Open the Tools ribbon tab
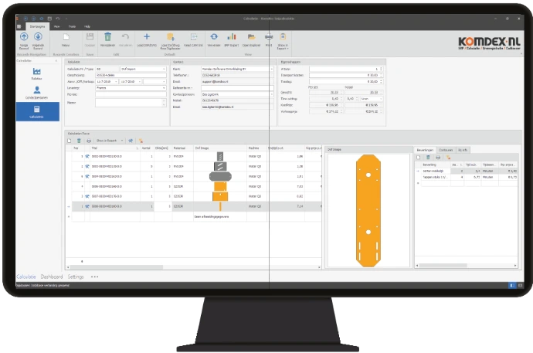The image size is (533, 353). (72, 26)
